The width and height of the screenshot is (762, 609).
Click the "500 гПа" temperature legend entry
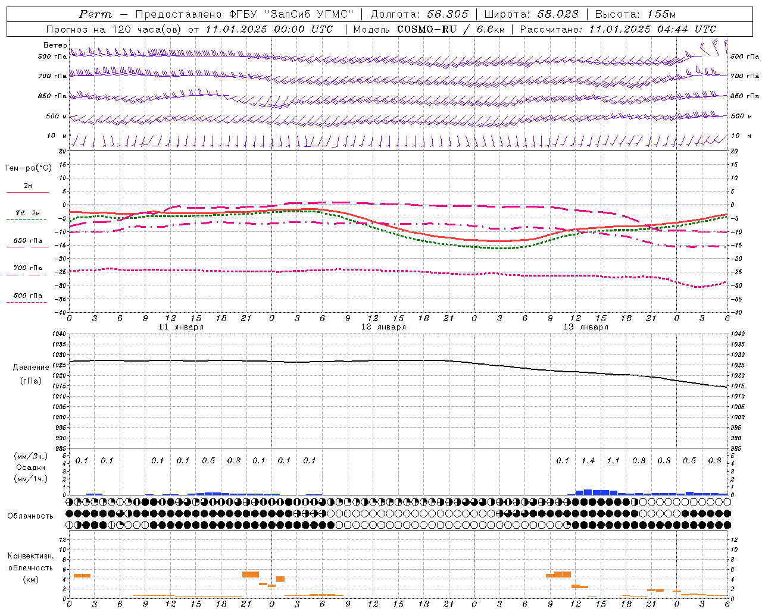pyautogui.click(x=28, y=296)
